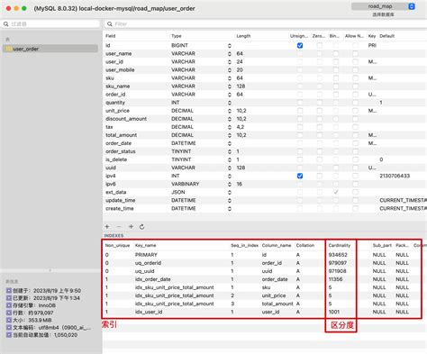Viewport: 427px width, 354px height.
Task: Click the info icon beside 当前自动累加值
Action: 9,335
